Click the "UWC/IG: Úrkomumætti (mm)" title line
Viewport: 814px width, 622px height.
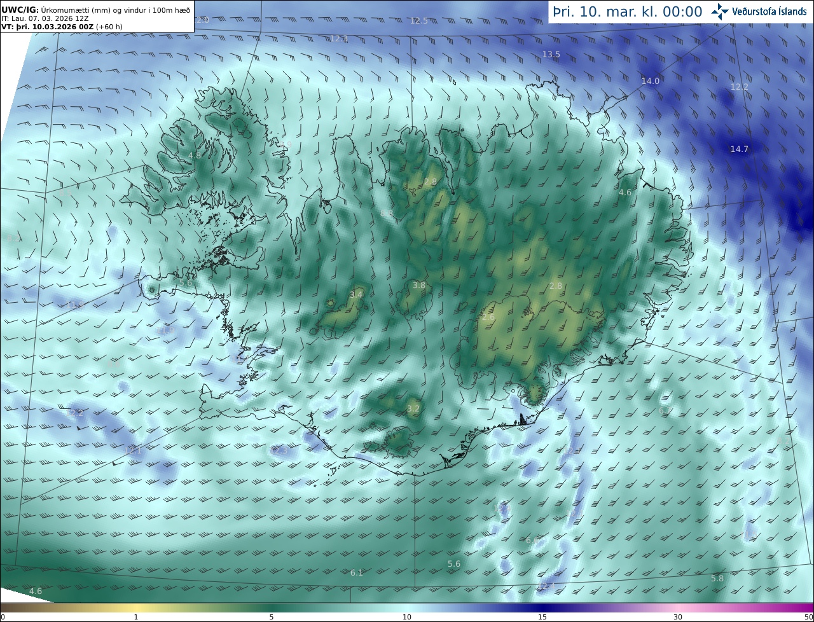[x=96, y=11]
